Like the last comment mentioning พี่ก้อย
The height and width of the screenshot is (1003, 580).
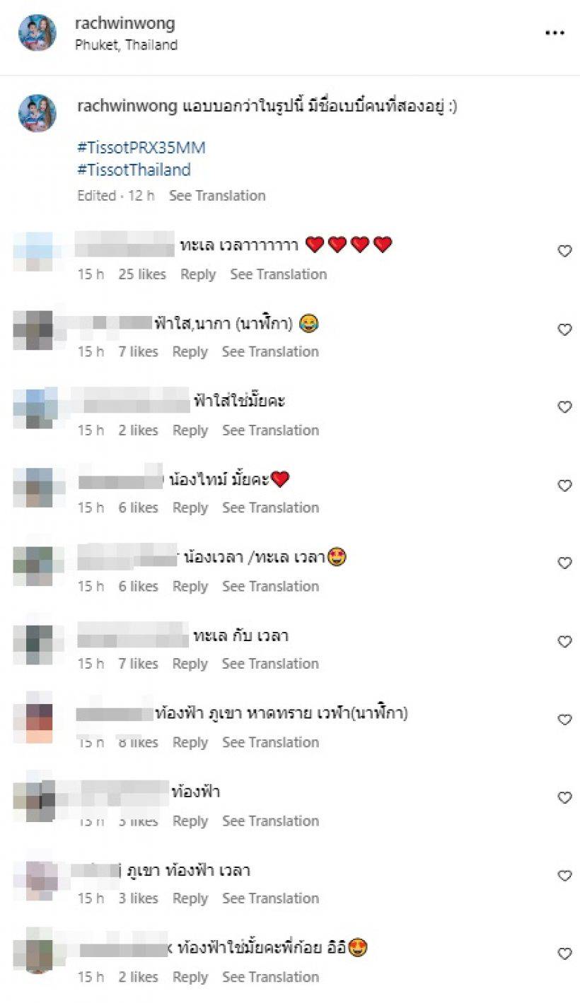pyautogui.click(x=564, y=954)
